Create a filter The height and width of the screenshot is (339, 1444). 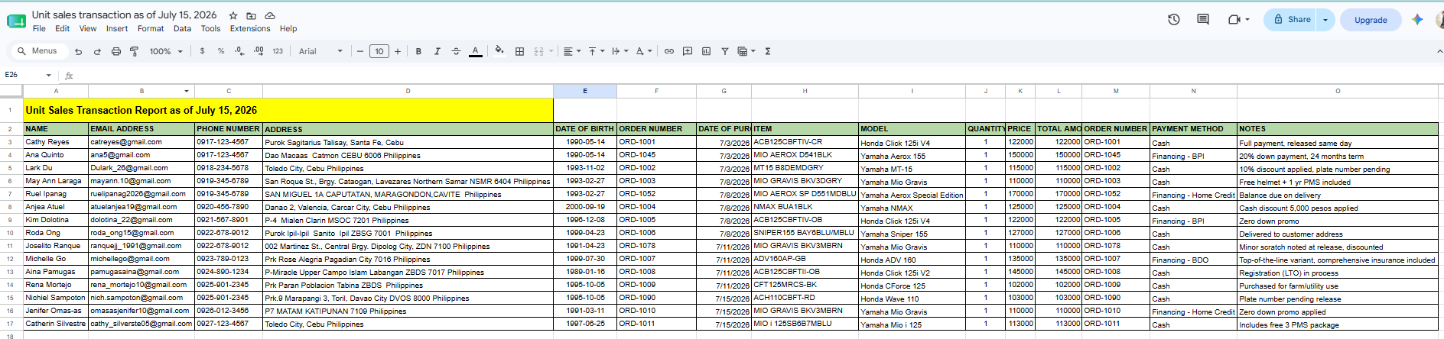(724, 51)
